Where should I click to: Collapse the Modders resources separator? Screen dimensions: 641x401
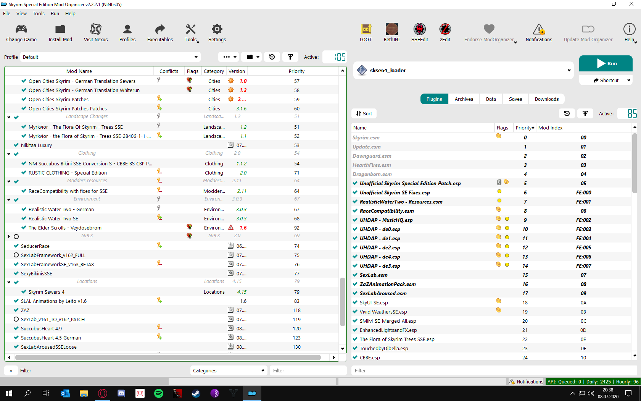pyautogui.click(x=9, y=181)
